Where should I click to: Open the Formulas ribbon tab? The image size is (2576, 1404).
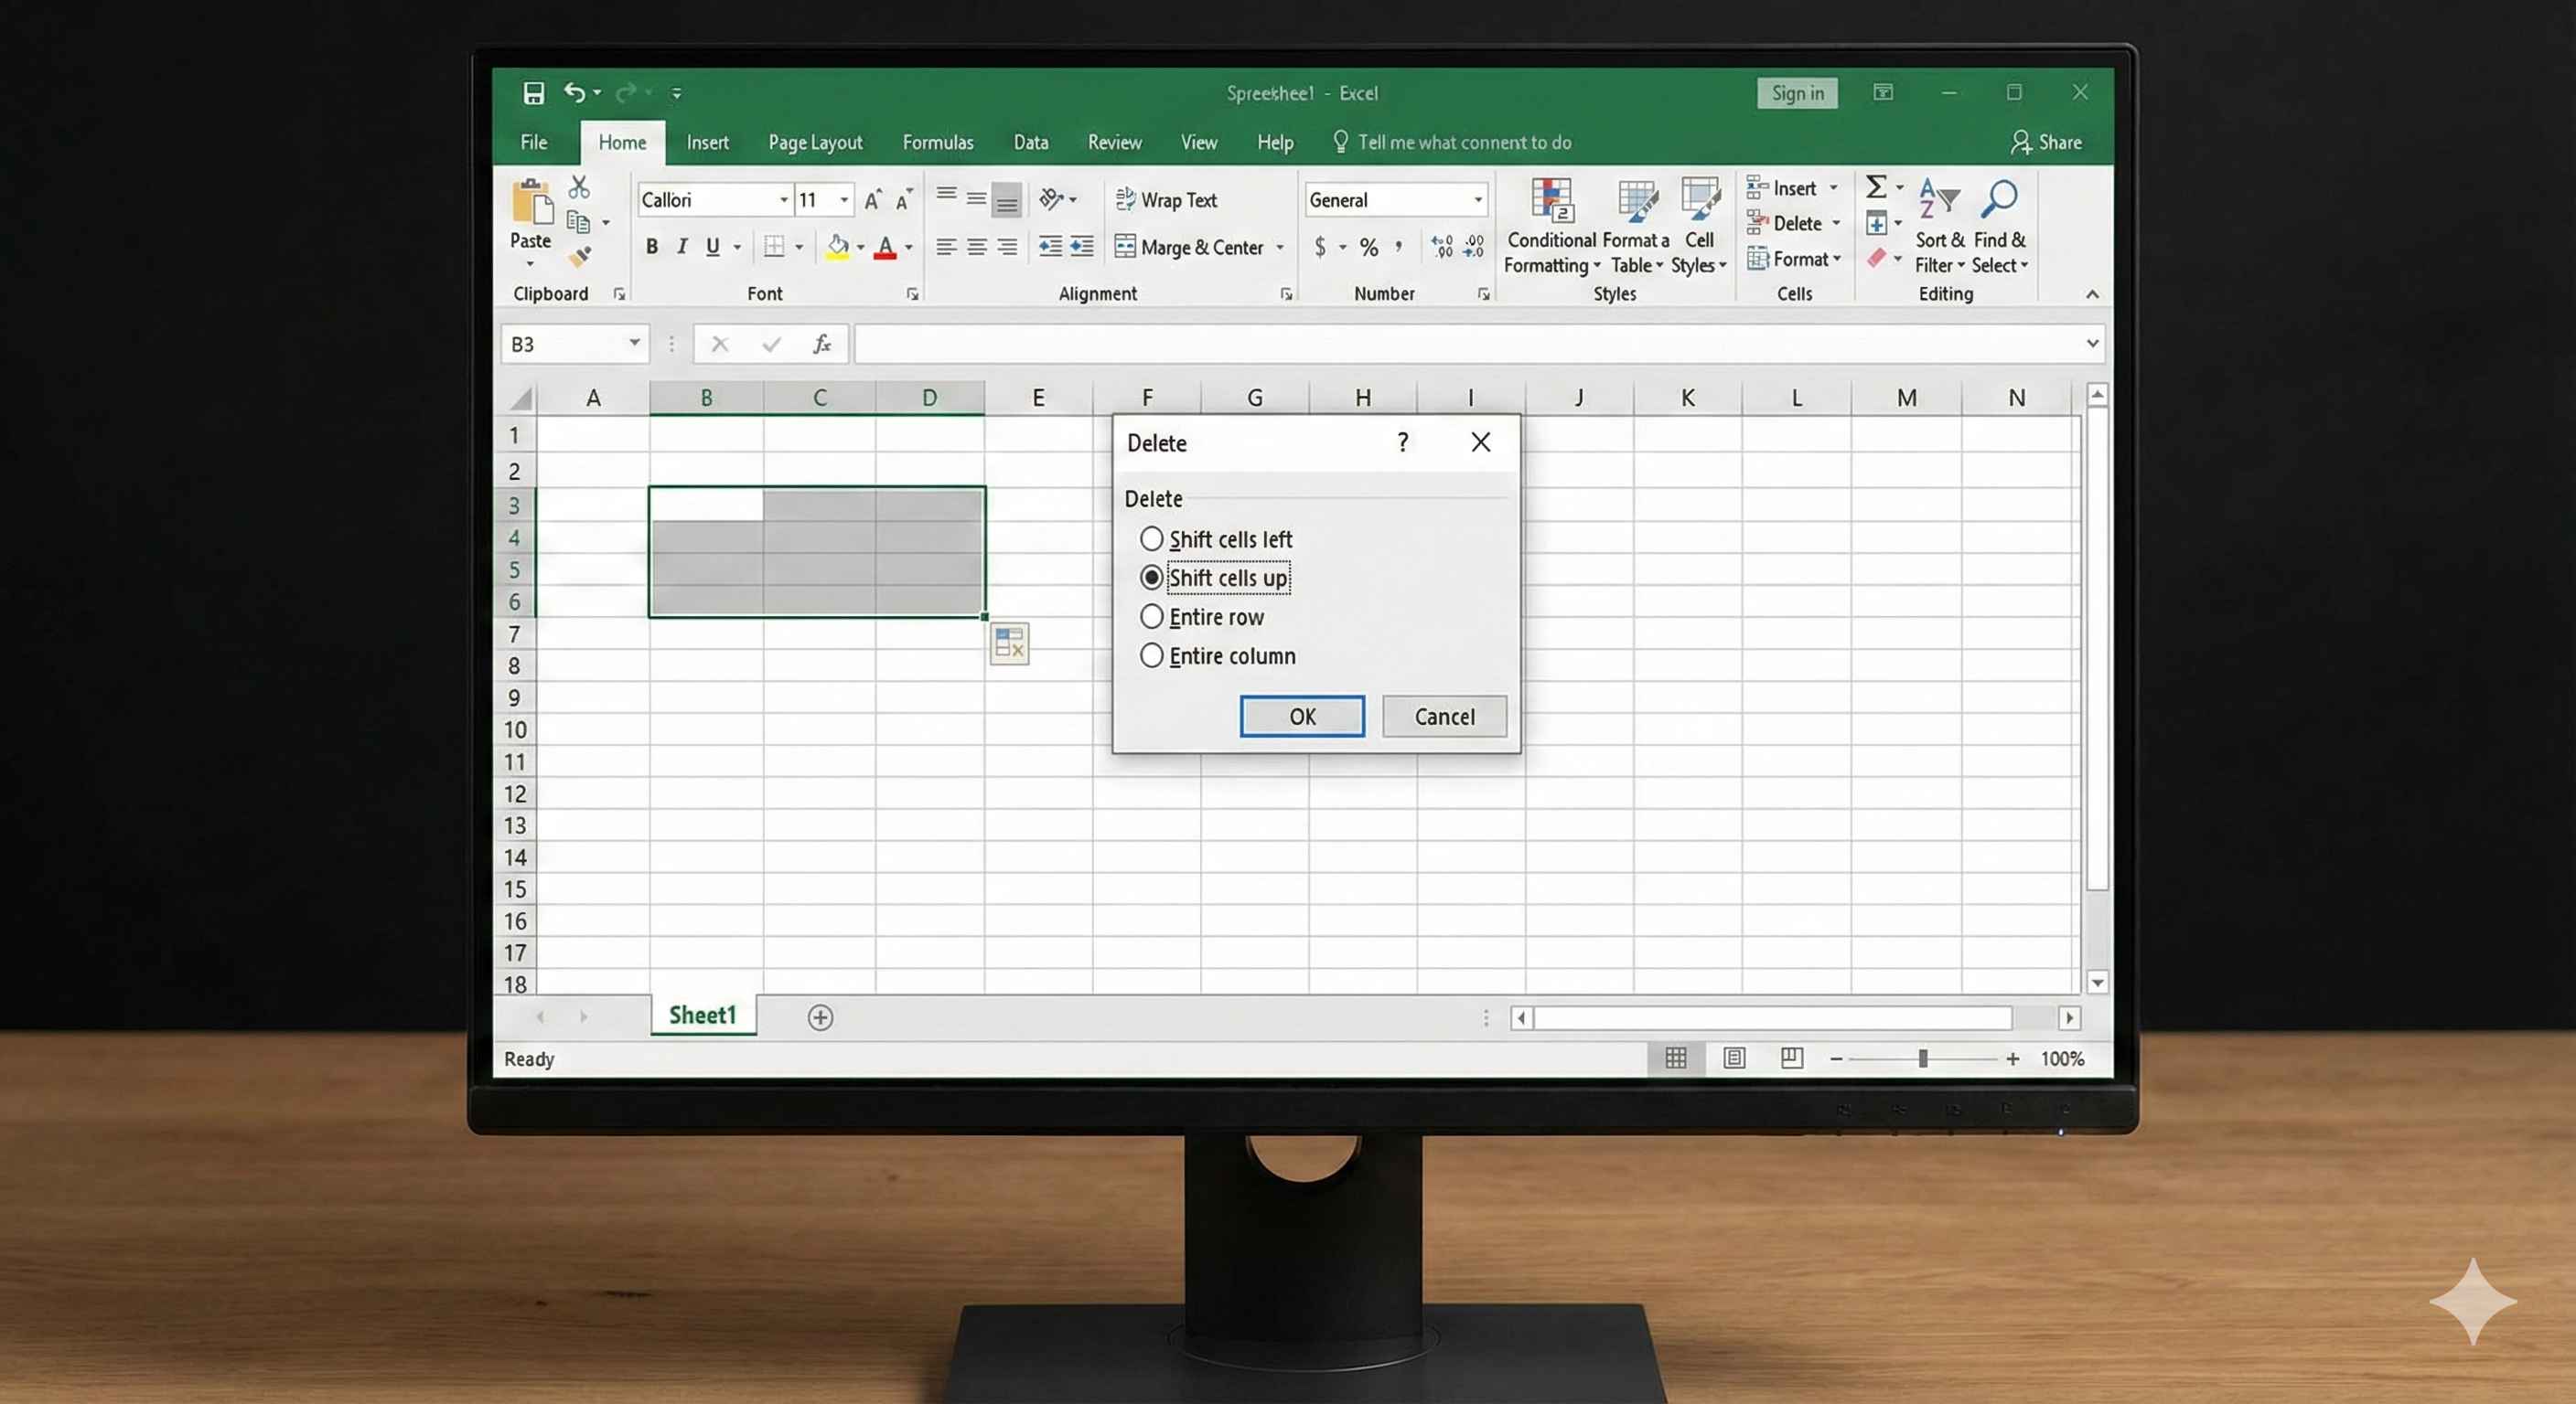(937, 143)
